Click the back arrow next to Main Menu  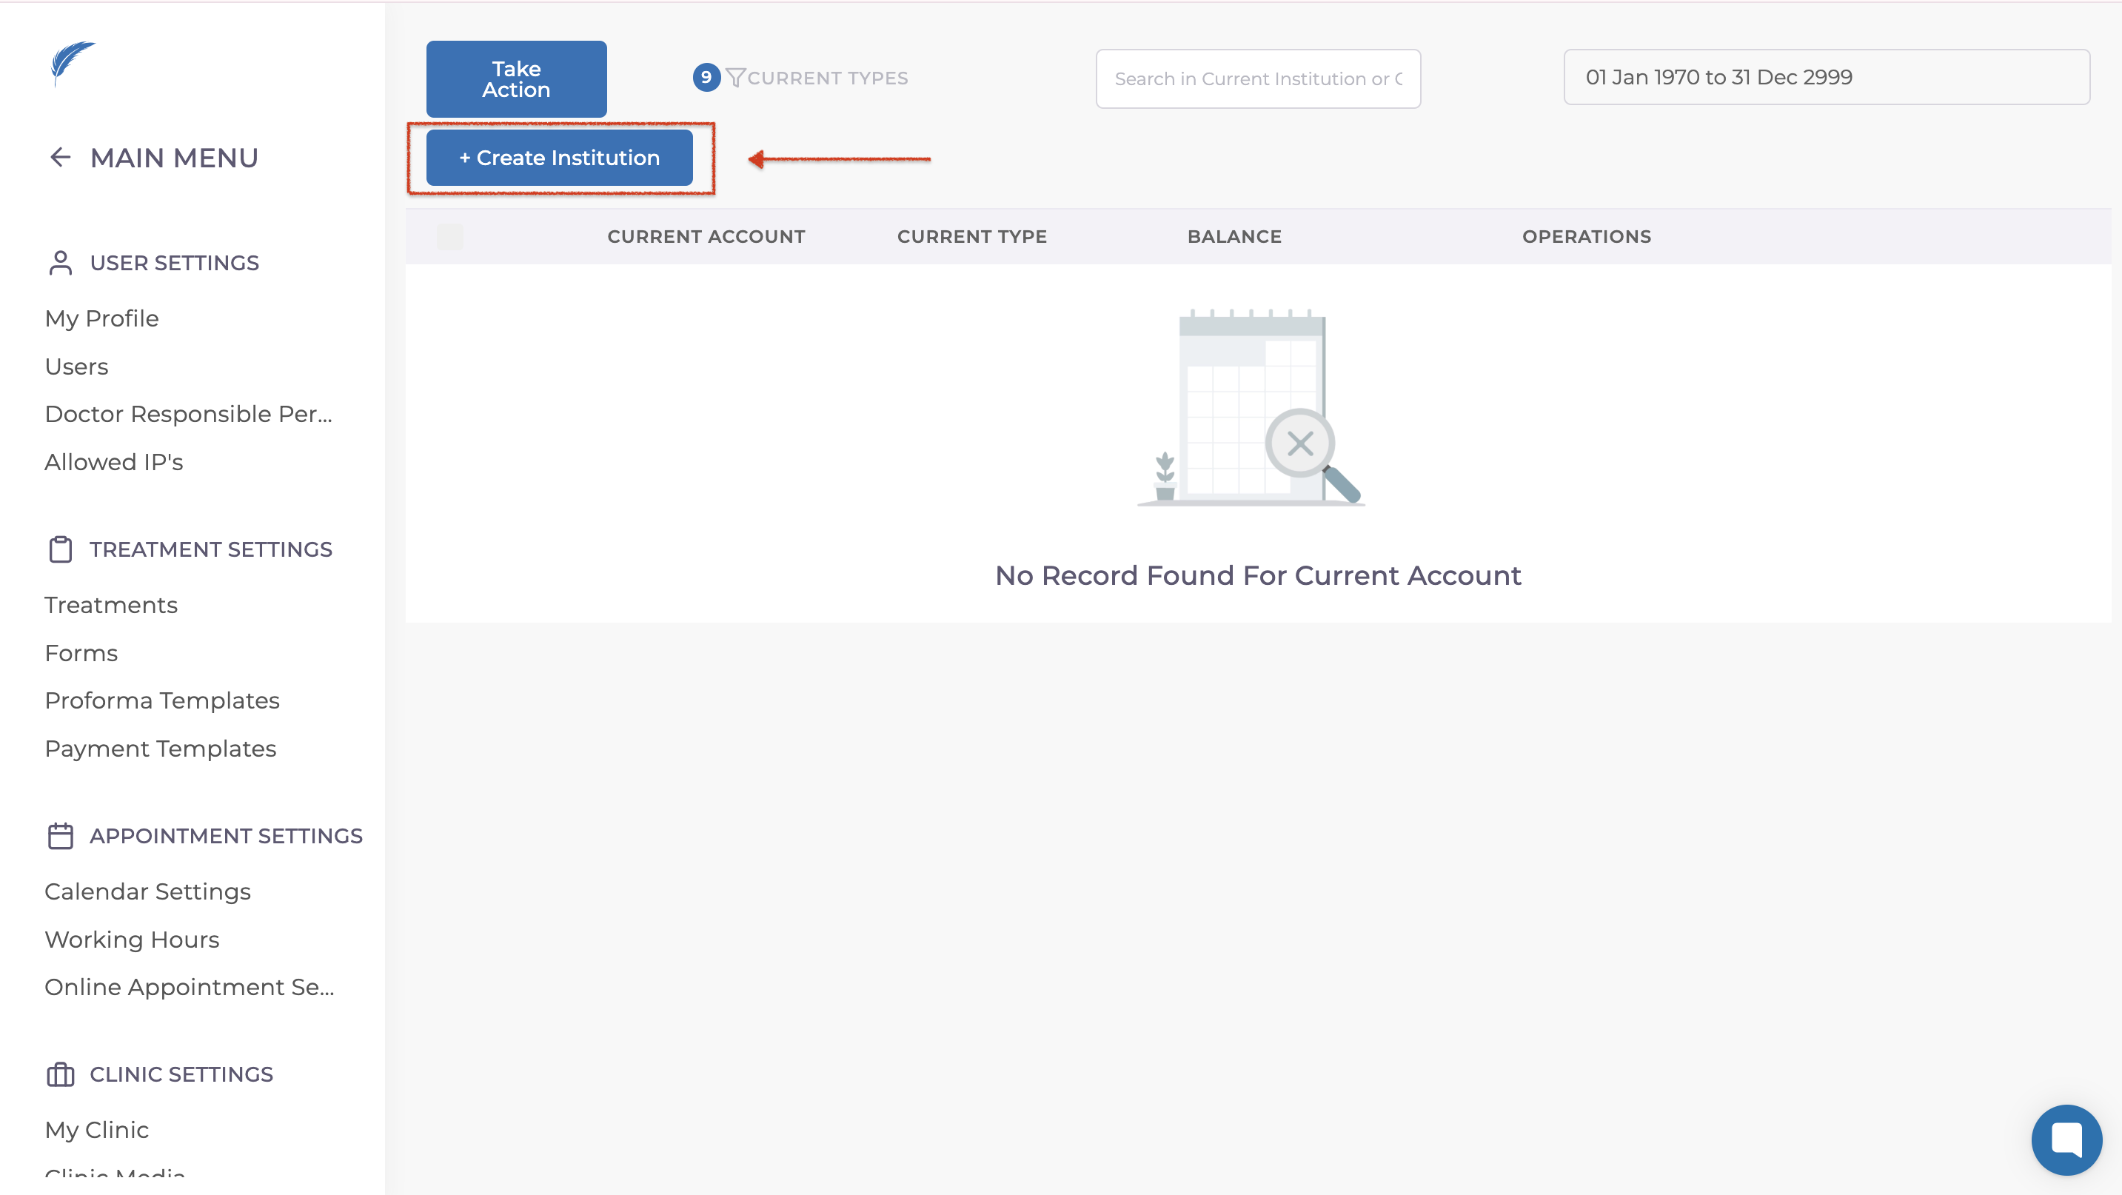click(x=60, y=157)
